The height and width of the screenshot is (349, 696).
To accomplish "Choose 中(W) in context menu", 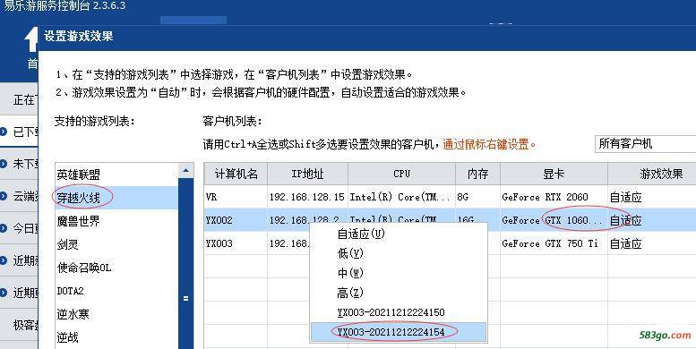I will point(398,273).
